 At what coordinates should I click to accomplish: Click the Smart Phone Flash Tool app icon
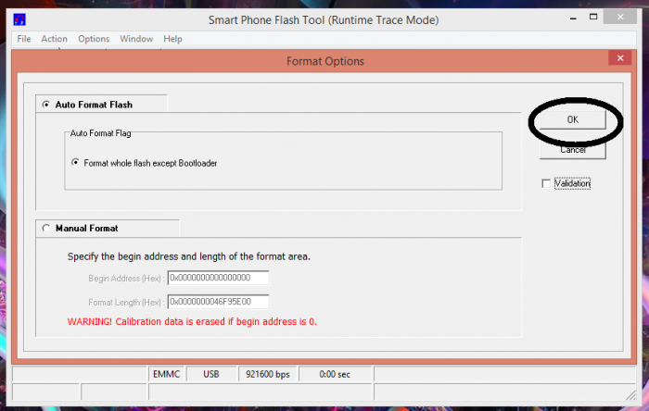tap(19, 19)
